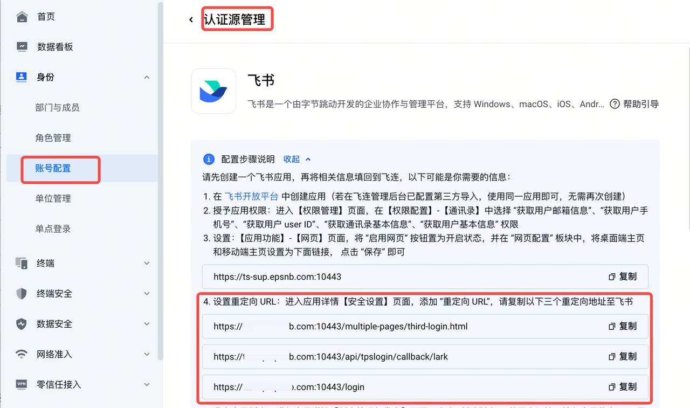Collapse the 配置步骤说明 section via 收起
The width and height of the screenshot is (690, 408).
click(297, 159)
